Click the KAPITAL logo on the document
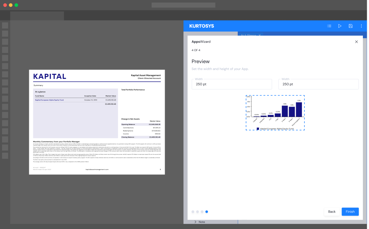Screen dimensions: 369x229 coord(50,76)
